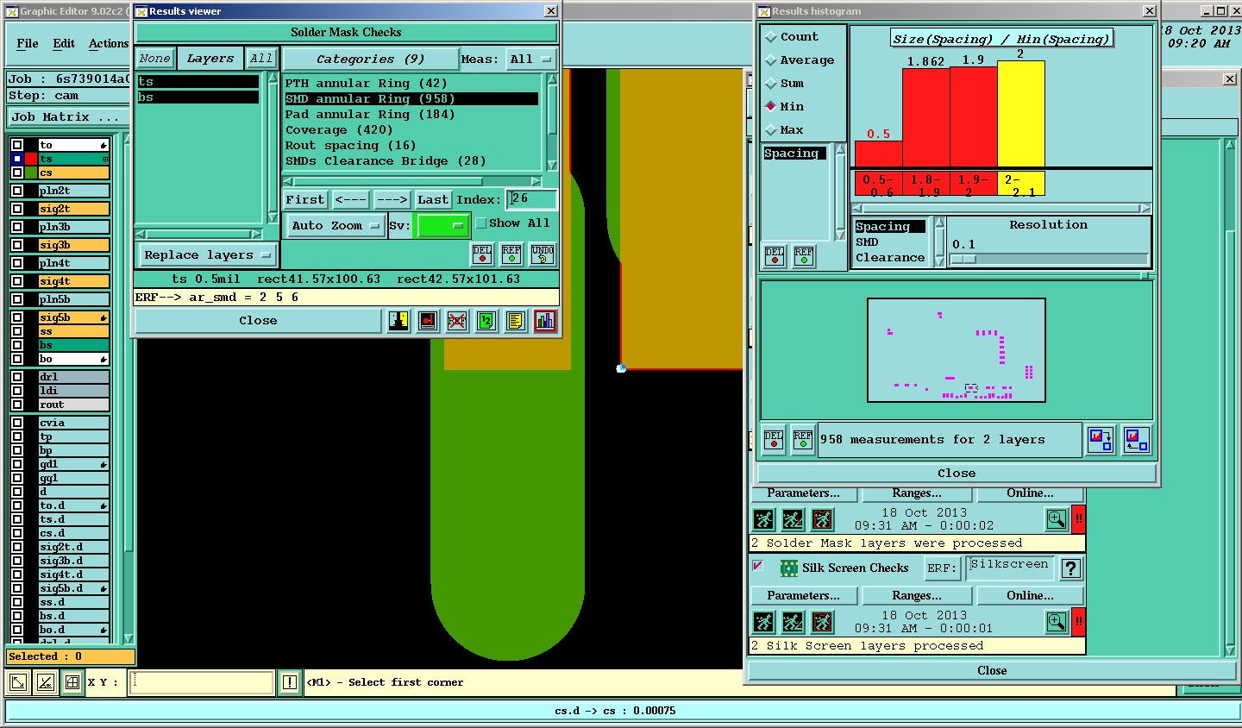The width and height of the screenshot is (1242, 728).
Task: Open Solder Mask Ranges button
Action: tap(917, 493)
